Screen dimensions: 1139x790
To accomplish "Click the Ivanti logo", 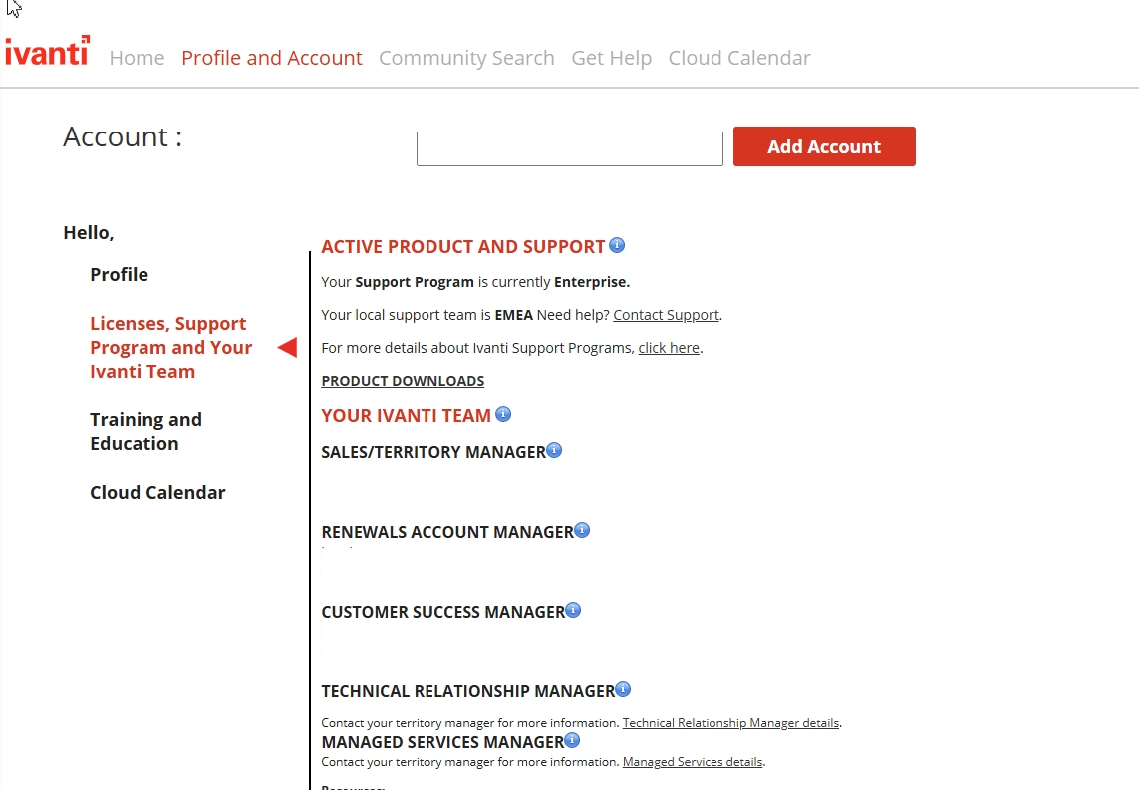I will click(47, 51).
